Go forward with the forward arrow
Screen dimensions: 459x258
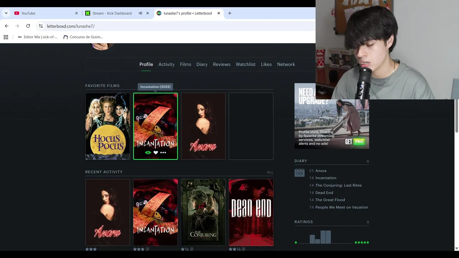(x=17, y=26)
